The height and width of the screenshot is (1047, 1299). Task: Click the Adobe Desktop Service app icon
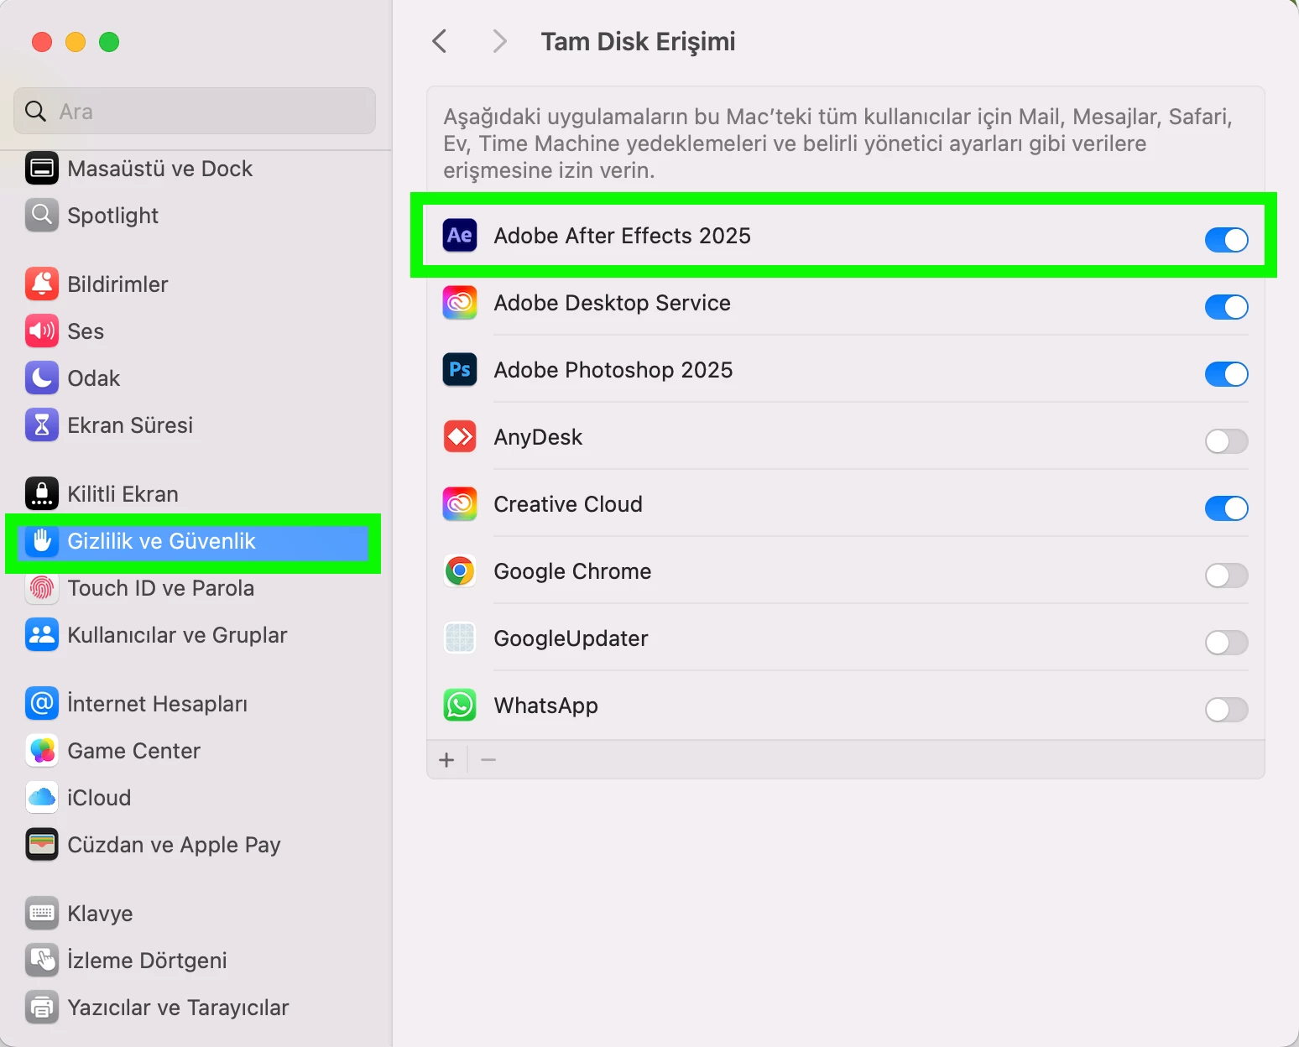pyautogui.click(x=460, y=303)
